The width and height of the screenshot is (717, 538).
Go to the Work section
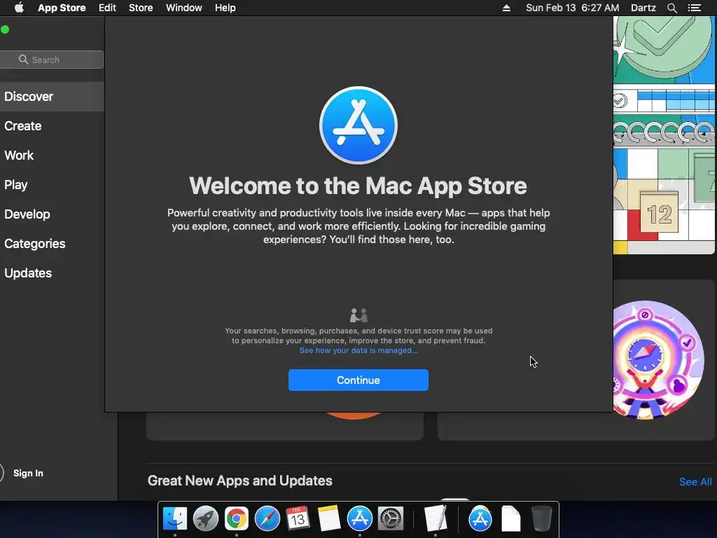pyautogui.click(x=19, y=155)
